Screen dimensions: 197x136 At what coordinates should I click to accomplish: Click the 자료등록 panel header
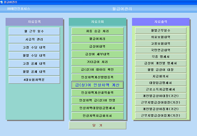click(x=34, y=22)
